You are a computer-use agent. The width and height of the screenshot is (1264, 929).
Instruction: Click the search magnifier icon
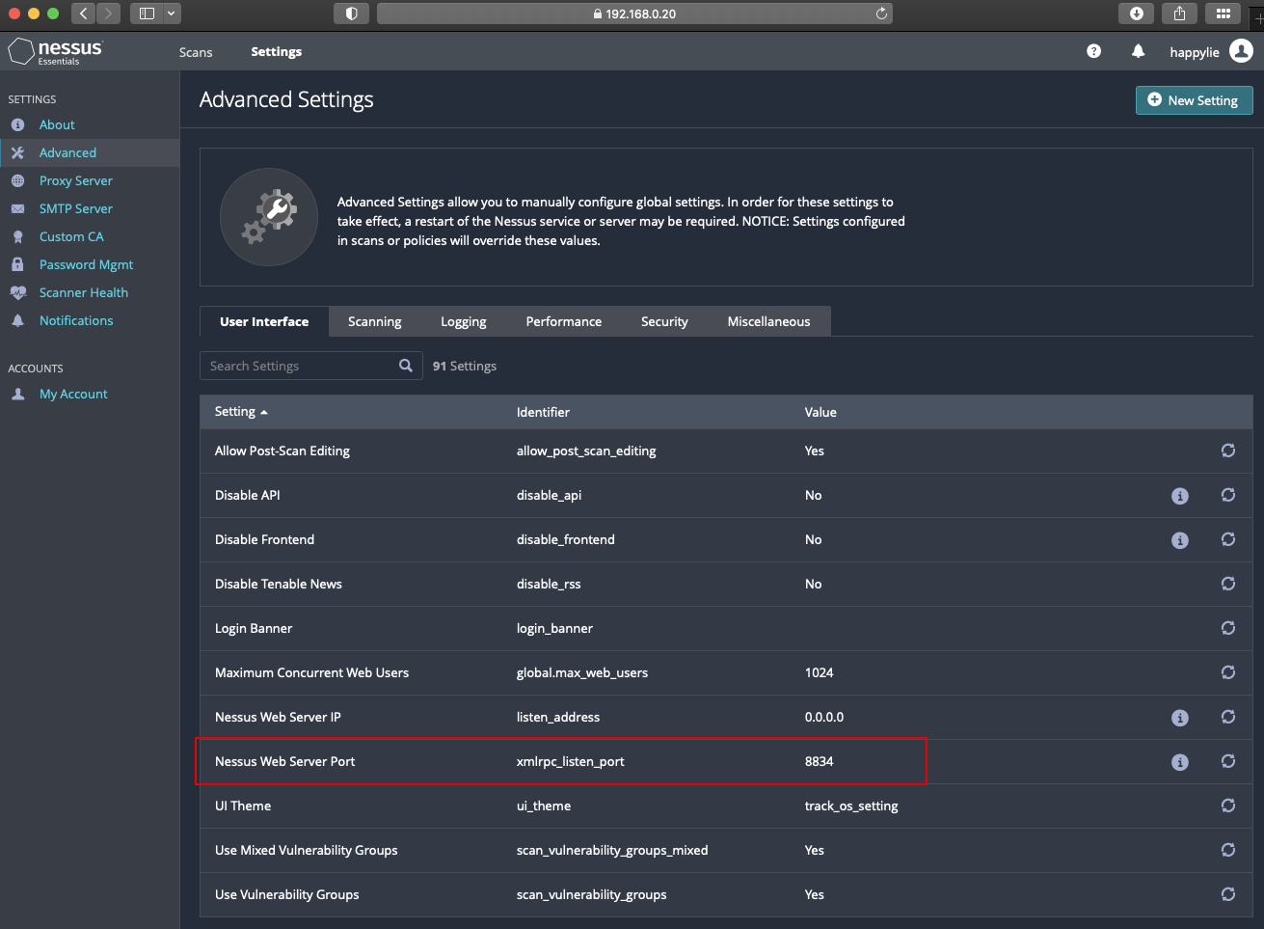point(406,366)
